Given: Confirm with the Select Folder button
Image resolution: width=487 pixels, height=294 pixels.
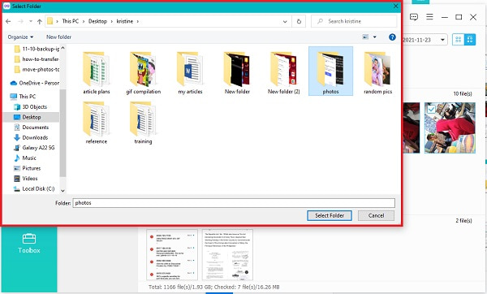Looking at the screenshot, I should (x=330, y=215).
